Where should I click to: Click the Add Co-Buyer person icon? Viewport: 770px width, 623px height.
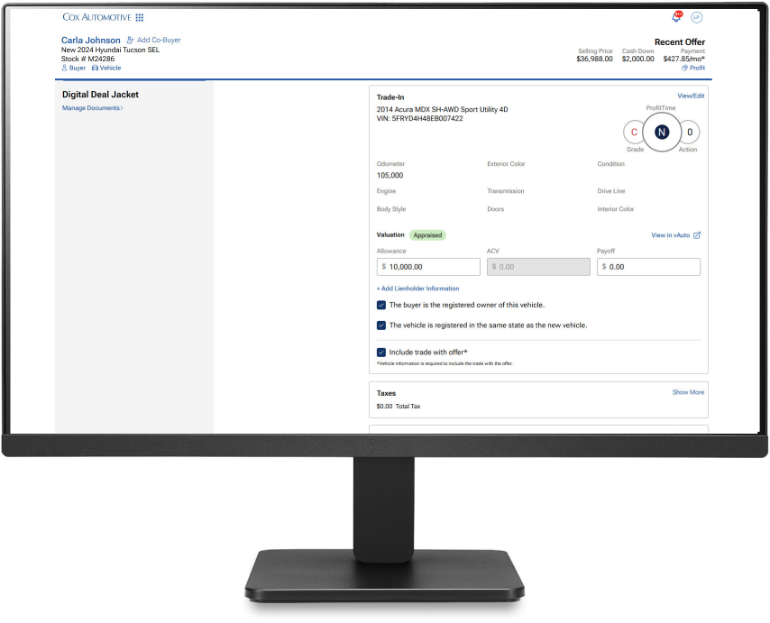(131, 41)
